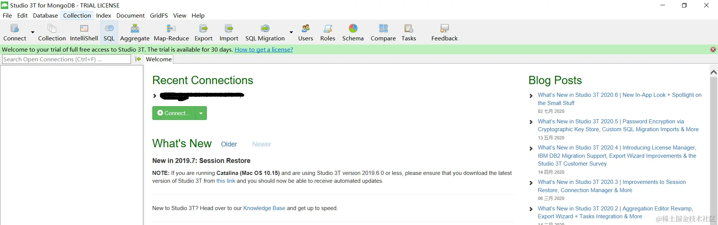
Task: Open the green Connect button dropdown arrow
Action: point(201,113)
